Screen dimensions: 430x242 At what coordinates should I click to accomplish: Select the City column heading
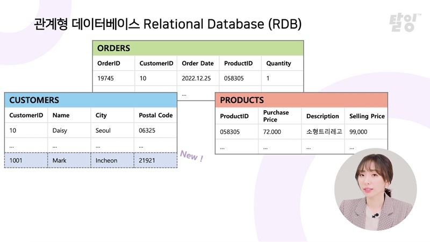(x=101, y=116)
